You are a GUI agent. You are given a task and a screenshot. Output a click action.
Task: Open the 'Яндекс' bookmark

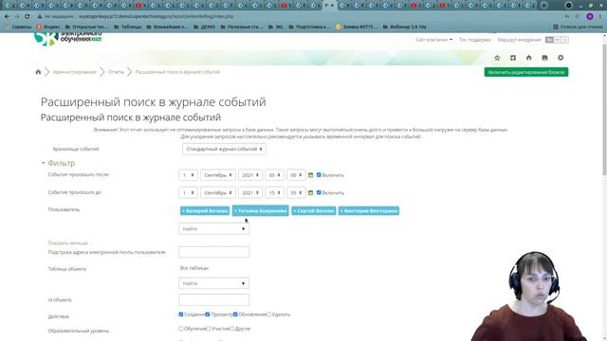click(x=48, y=27)
